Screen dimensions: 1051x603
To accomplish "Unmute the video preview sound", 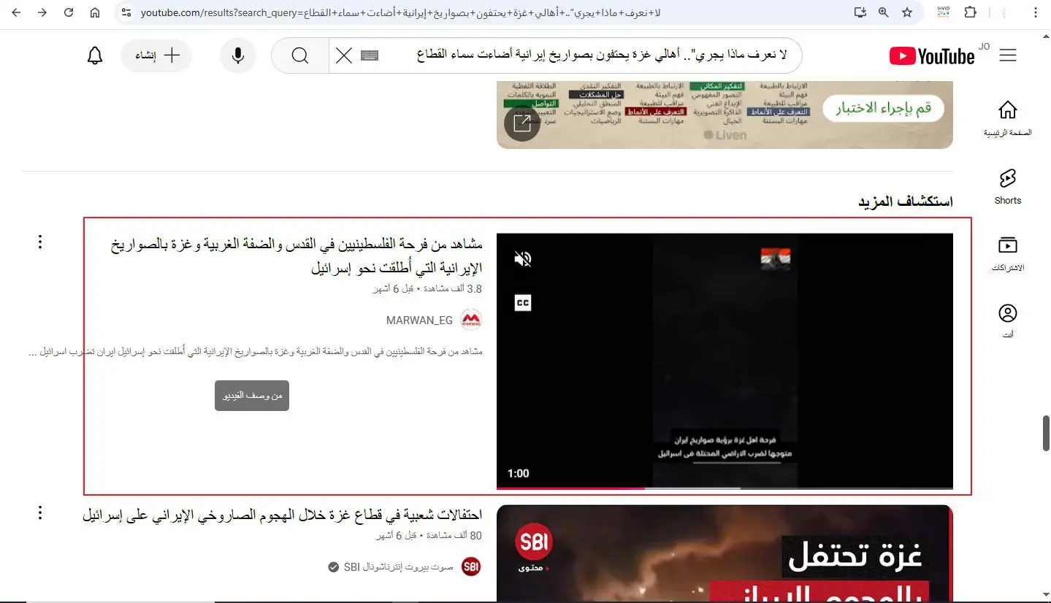I will pyautogui.click(x=523, y=258).
